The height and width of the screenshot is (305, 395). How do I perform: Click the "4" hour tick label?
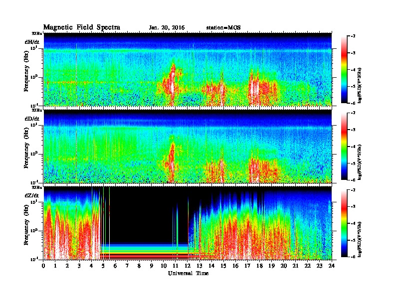click(x=91, y=266)
